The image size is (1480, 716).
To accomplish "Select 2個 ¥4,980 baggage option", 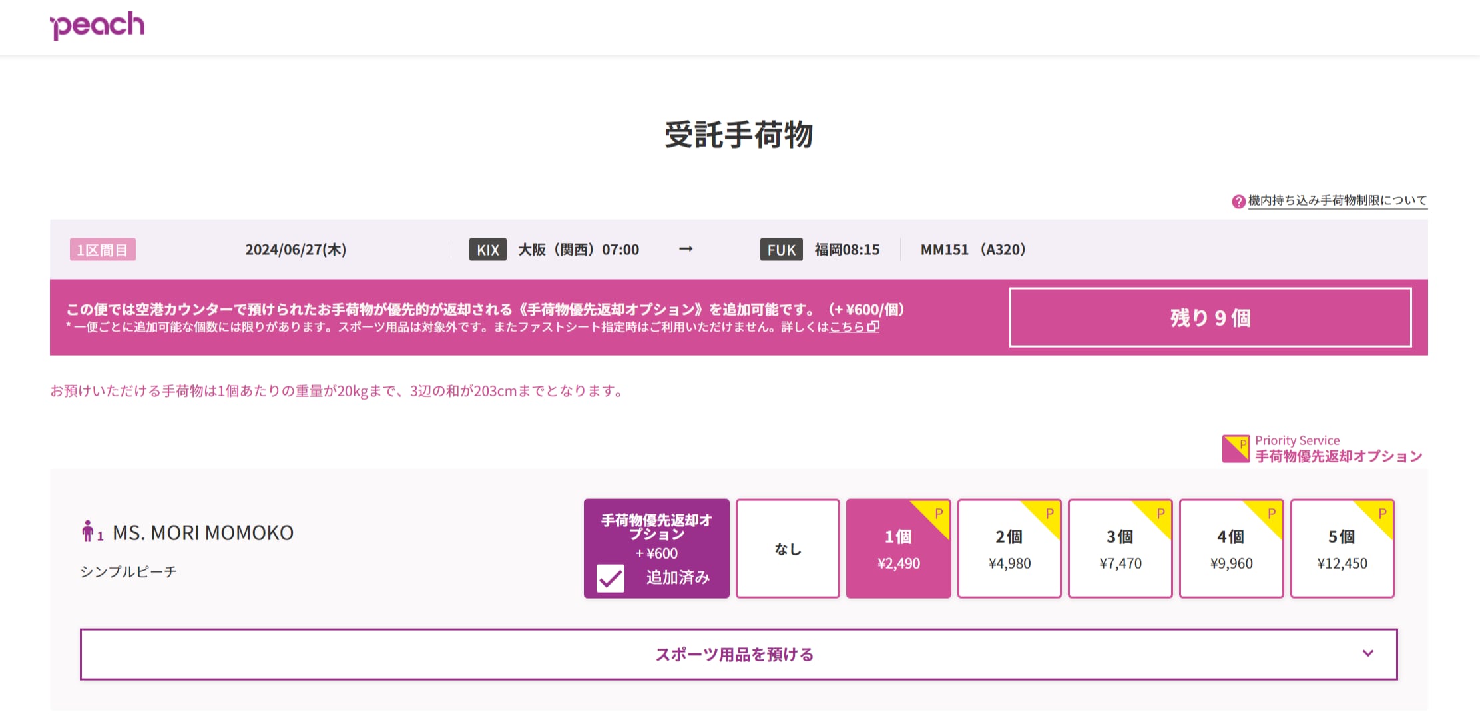I will (x=1009, y=549).
